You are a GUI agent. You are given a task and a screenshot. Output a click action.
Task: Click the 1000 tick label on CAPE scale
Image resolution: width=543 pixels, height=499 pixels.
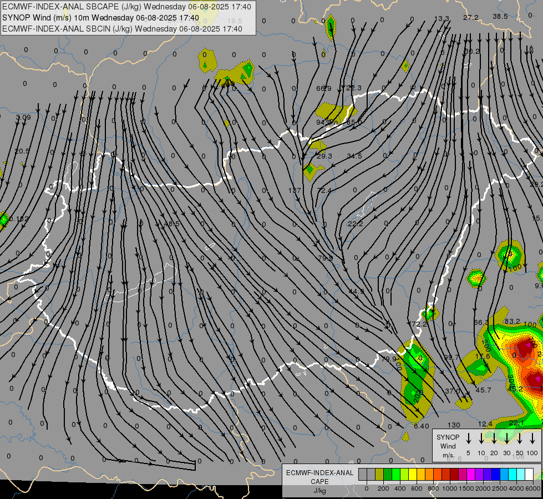point(450,488)
